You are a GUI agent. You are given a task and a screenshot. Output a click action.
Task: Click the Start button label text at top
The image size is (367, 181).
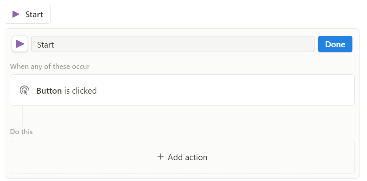[34, 15]
